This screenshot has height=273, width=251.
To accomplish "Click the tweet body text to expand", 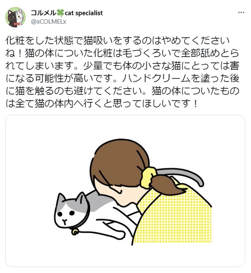I will click(x=122, y=72).
